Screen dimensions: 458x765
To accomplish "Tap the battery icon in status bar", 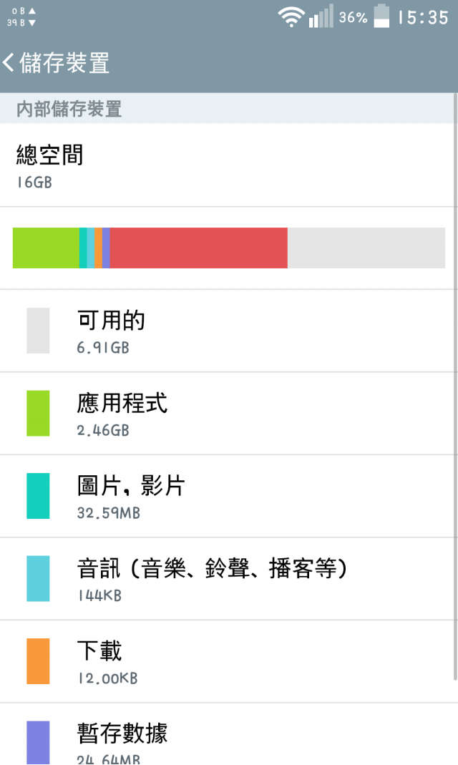I will [x=381, y=16].
